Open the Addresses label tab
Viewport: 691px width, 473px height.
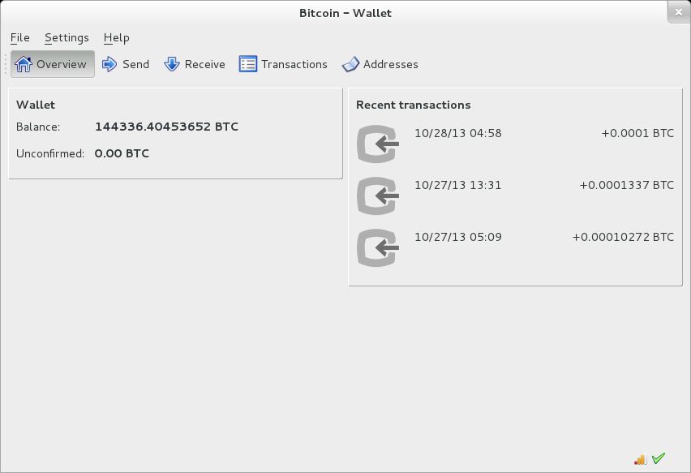click(x=390, y=64)
